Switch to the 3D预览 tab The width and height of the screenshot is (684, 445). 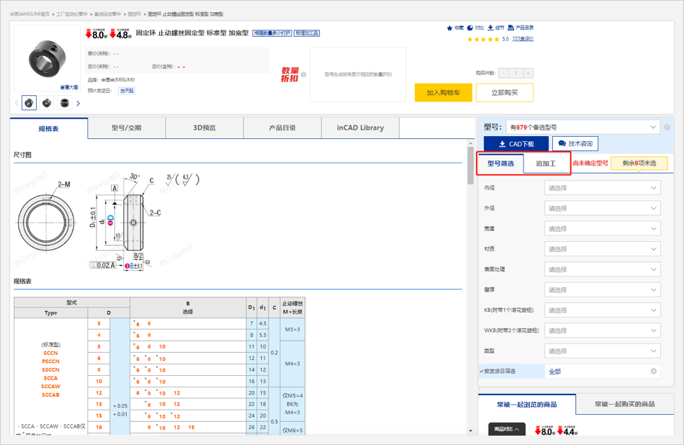pos(204,127)
